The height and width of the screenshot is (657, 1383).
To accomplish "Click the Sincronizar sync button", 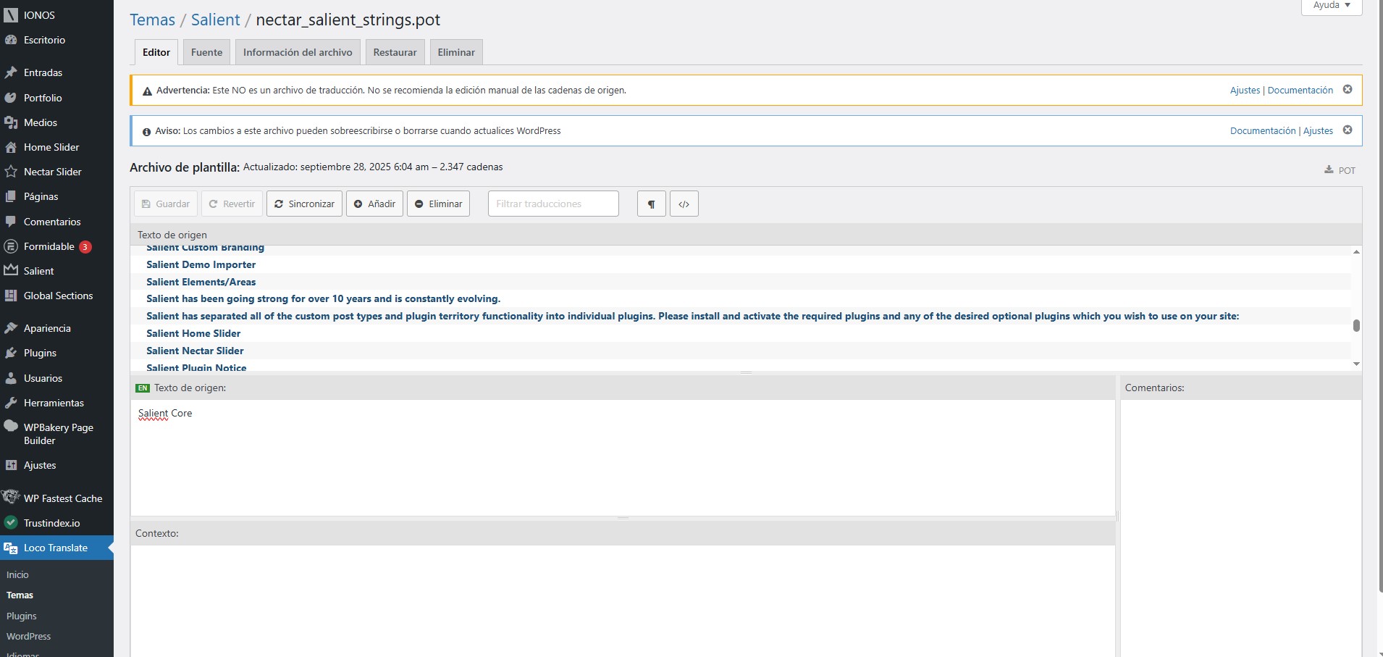I will point(304,204).
